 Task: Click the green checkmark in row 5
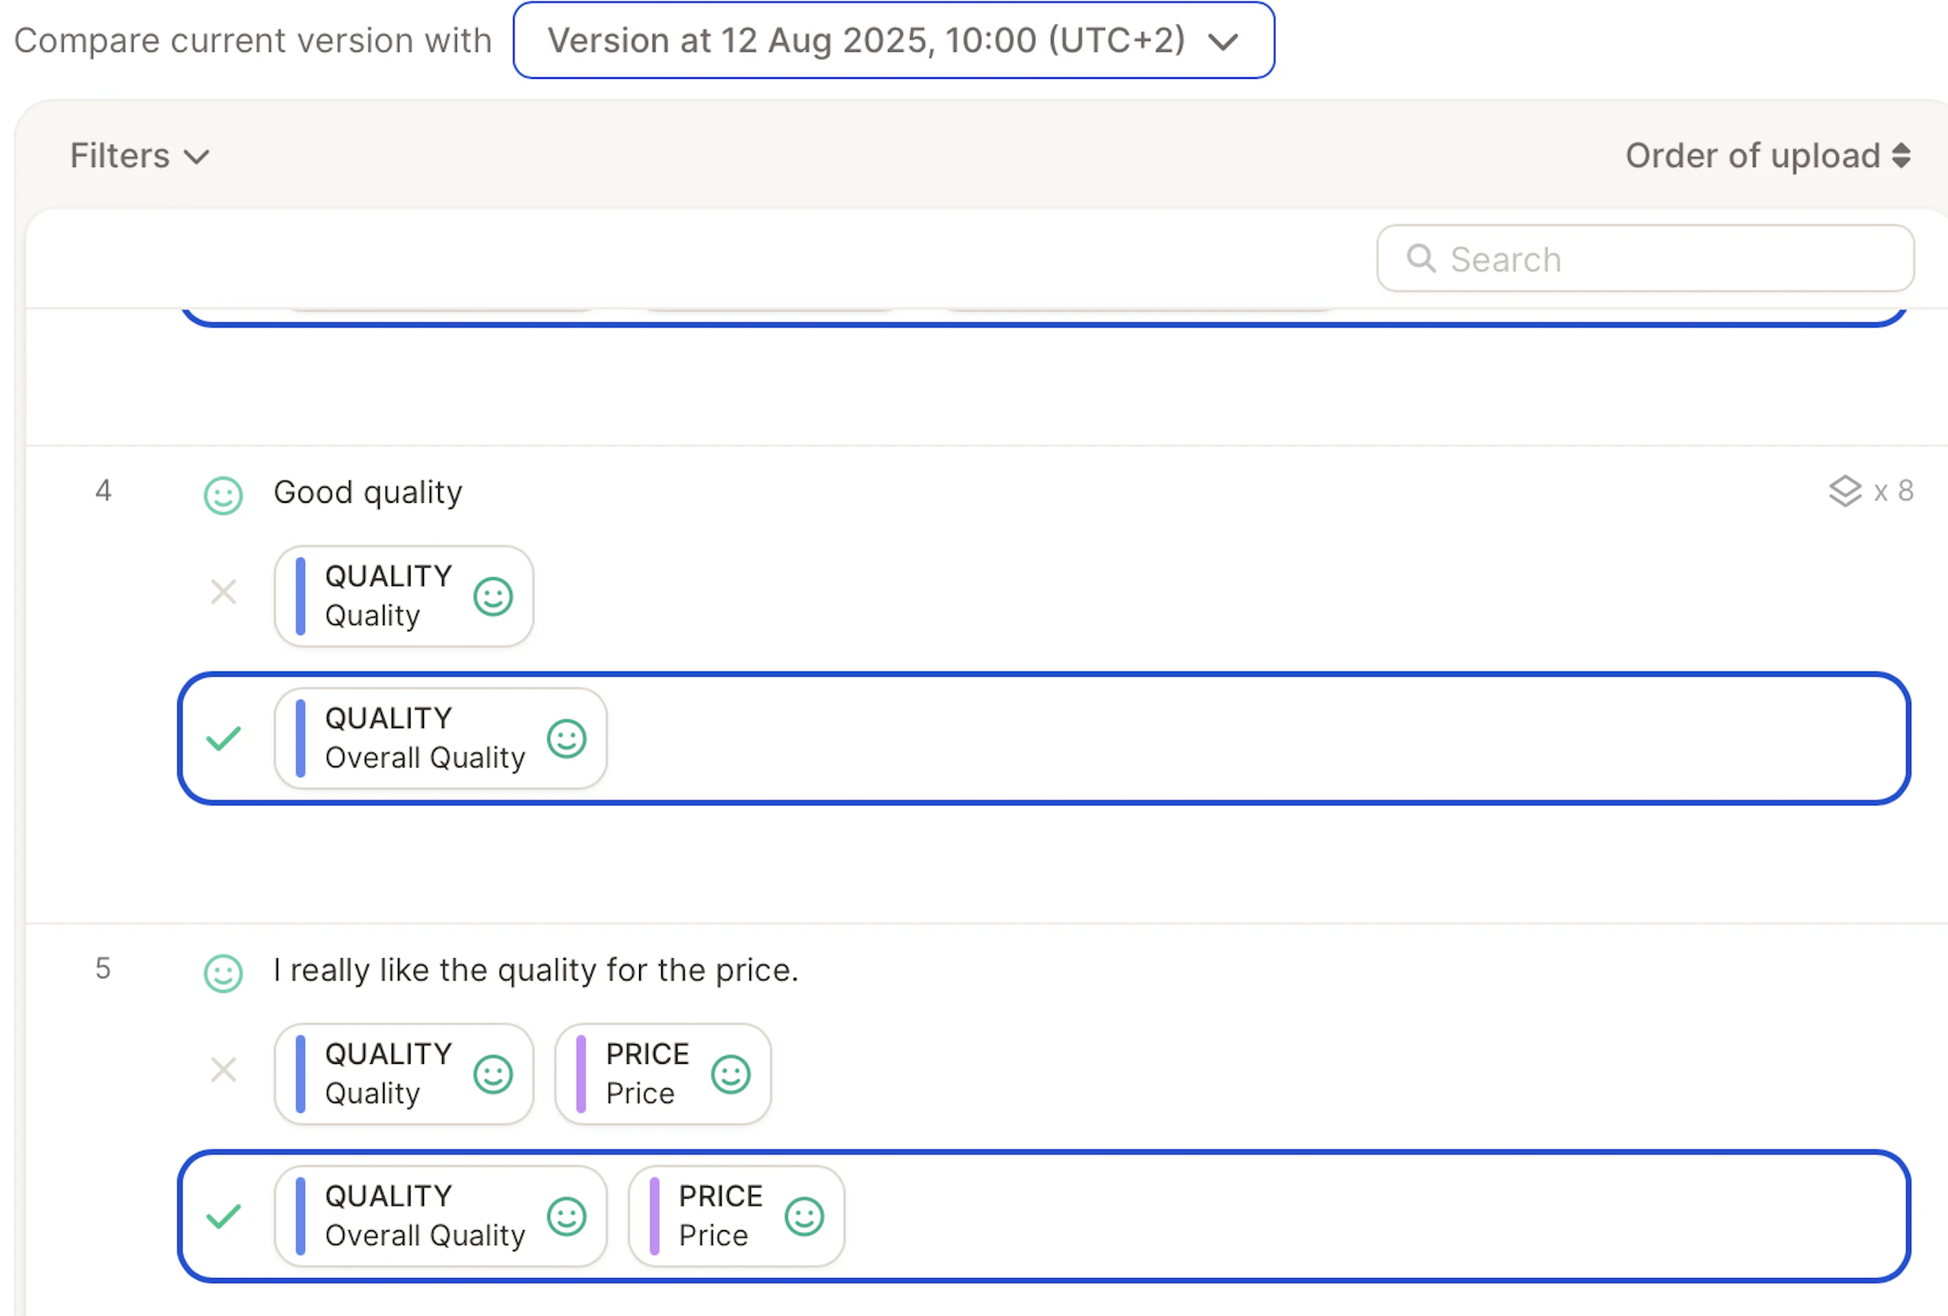[x=223, y=1216]
